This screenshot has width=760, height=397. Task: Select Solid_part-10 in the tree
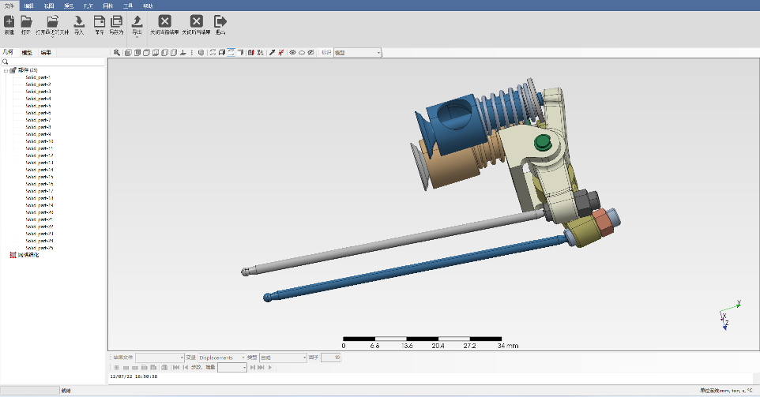[x=40, y=141]
